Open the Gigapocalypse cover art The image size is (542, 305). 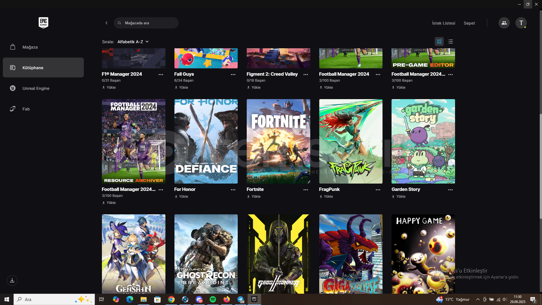pos(351,254)
